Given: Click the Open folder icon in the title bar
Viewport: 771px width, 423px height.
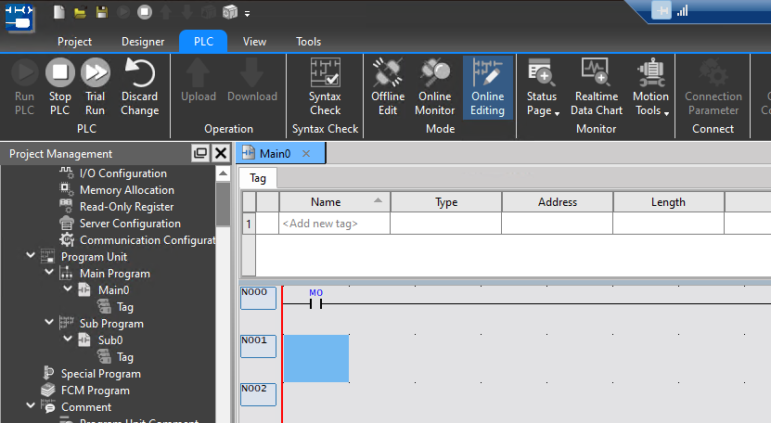Looking at the screenshot, I should tap(80, 12).
